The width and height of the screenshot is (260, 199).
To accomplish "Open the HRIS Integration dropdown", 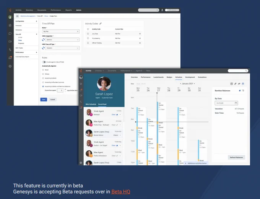I will (62, 40).
